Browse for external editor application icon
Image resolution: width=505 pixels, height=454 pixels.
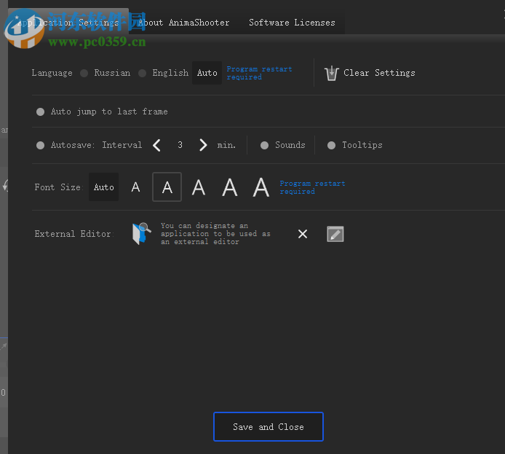[x=141, y=234]
